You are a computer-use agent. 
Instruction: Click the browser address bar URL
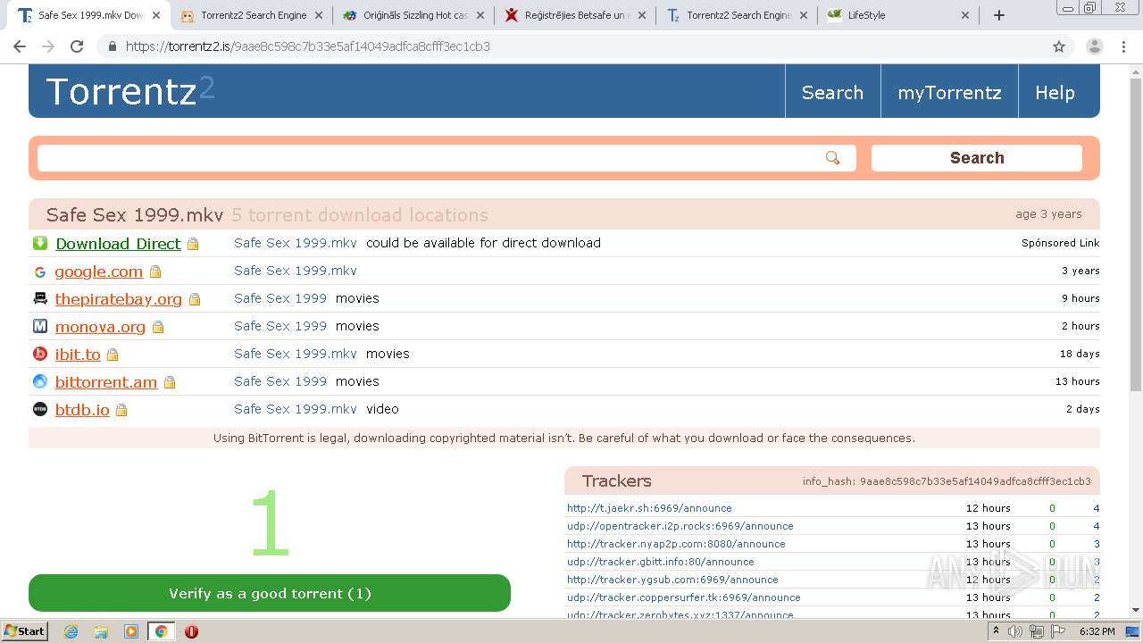[x=307, y=46]
